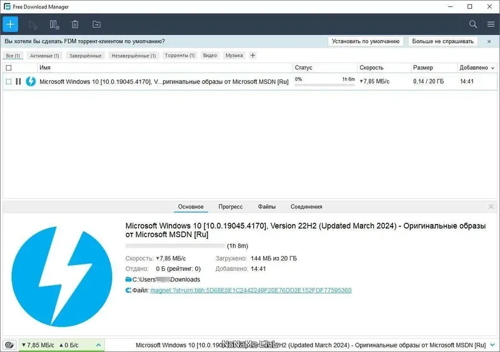This screenshot has height=352, width=500.
Task: Pause all downloads via the toolbar pause icon
Action: tap(54, 24)
